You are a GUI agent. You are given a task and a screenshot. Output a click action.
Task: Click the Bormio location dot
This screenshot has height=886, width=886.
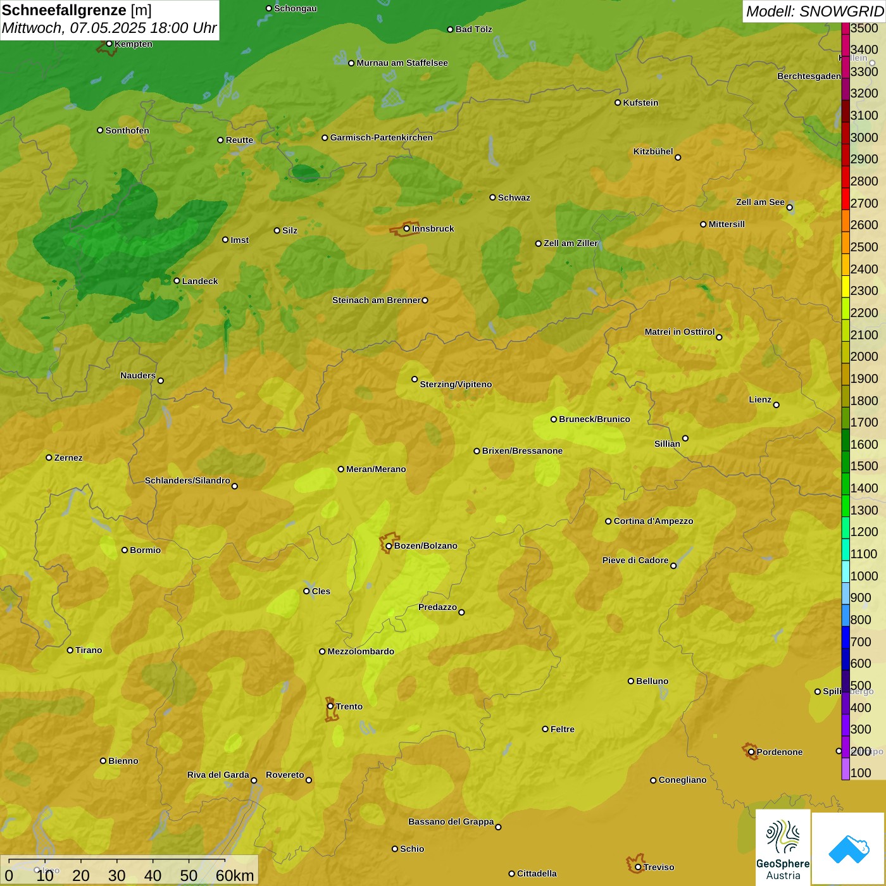(x=125, y=550)
